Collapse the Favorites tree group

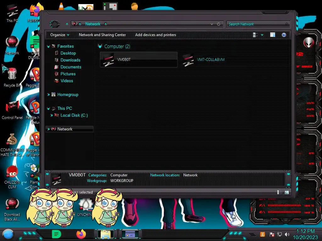(48, 46)
